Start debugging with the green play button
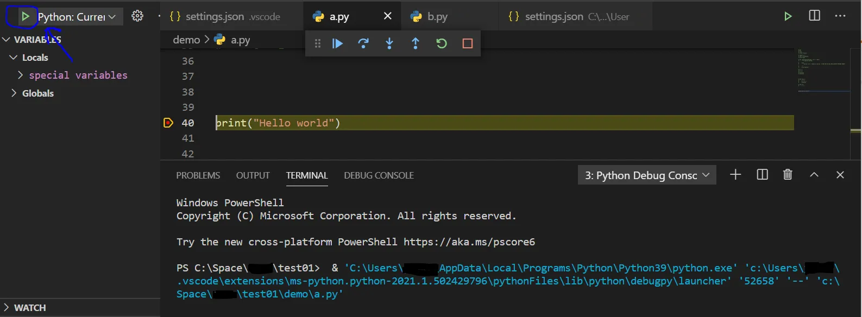This screenshot has width=862, height=317. [x=25, y=17]
